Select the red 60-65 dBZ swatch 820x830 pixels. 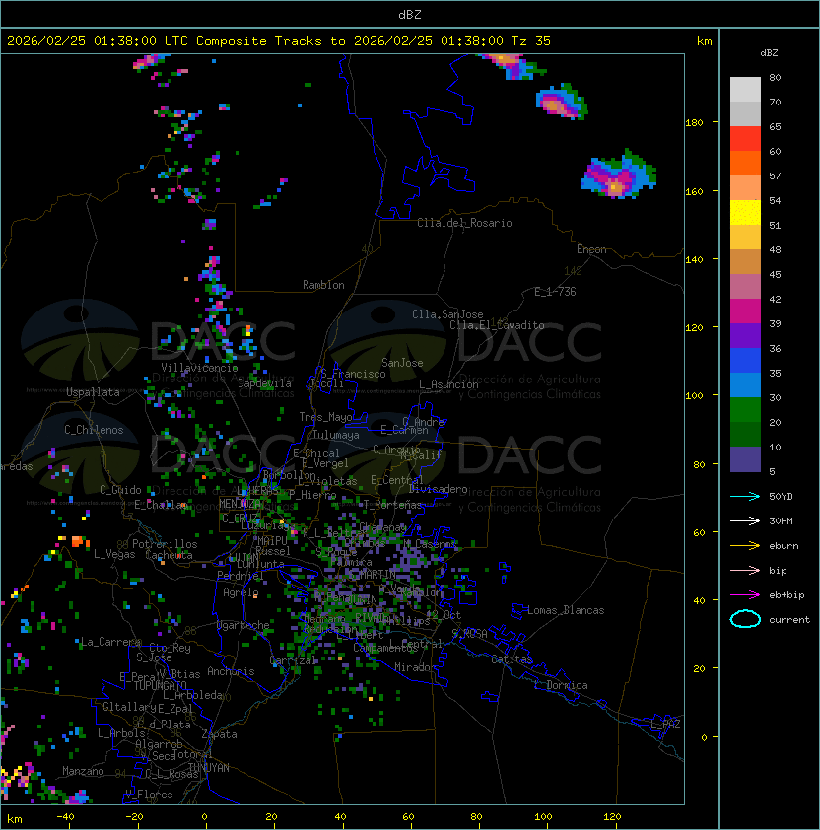(745, 139)
